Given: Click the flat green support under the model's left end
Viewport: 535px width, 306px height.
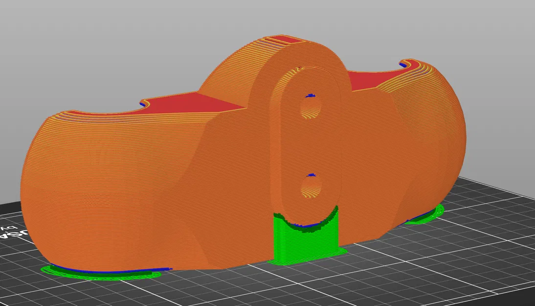Looking at the screenshot, I should coord(102,273).
